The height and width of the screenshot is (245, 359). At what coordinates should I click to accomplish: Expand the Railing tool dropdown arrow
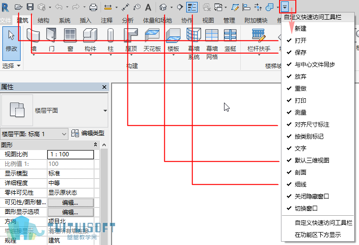pyautogui.click(x=259, y=55)
